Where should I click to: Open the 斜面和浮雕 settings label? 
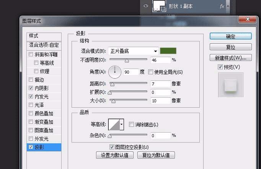[46, 54]
